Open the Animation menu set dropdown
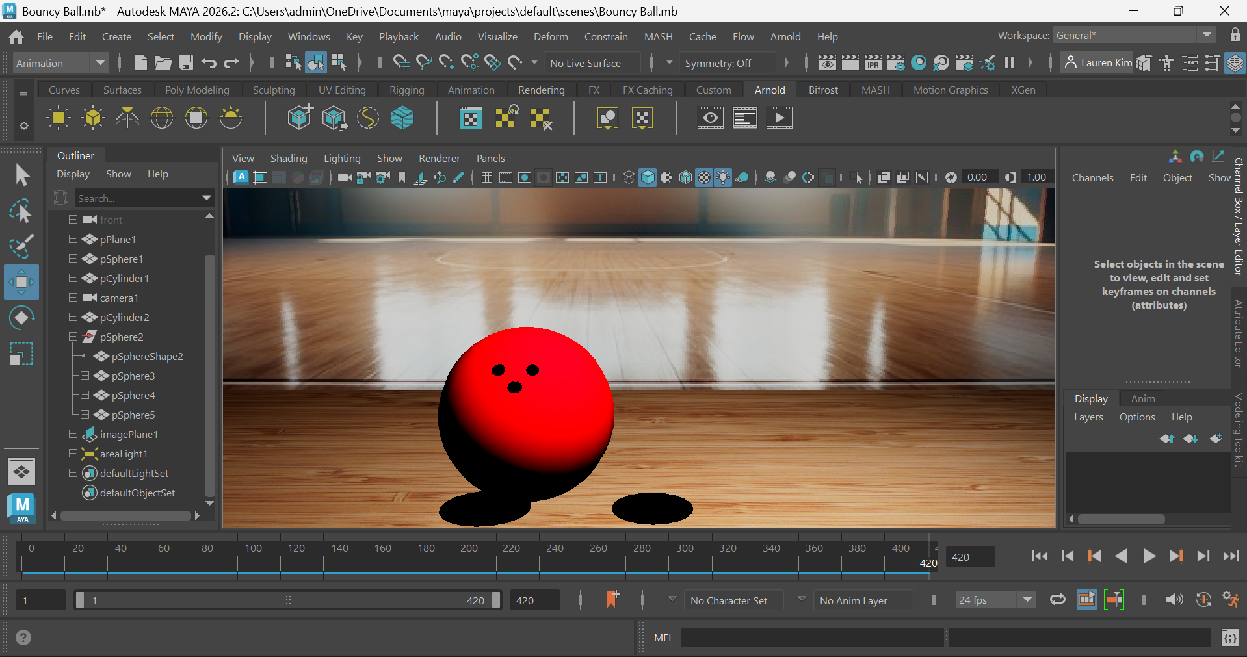 (100, 63)
